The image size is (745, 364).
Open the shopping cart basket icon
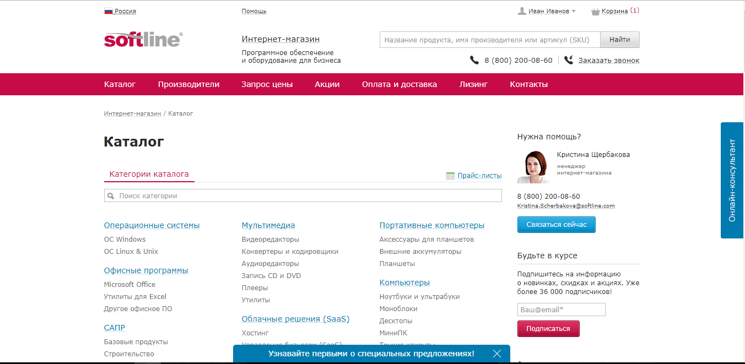coord(595,11)
